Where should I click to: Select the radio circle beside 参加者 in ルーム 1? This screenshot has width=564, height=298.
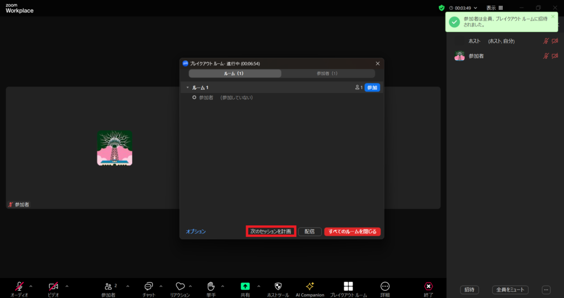[x=194, y=97]
